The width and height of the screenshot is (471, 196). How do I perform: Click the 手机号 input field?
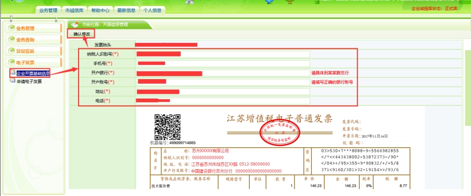tap(223, 63)
